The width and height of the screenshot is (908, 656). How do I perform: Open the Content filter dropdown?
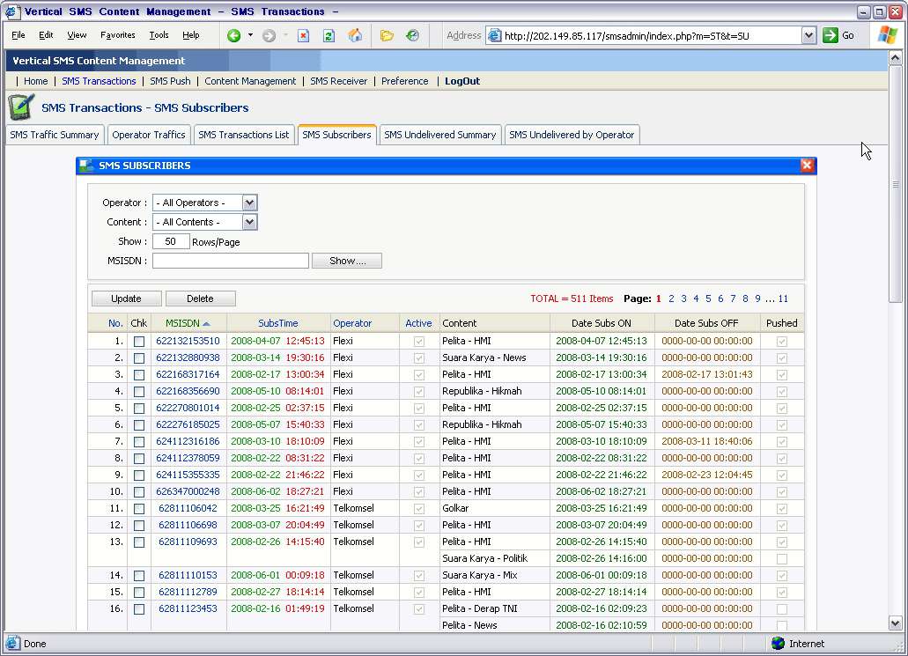(x=249, y=222)
